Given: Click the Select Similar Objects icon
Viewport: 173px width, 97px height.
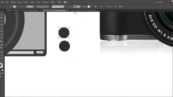Looking at the screenshot, I should click(x=120, y=6).
